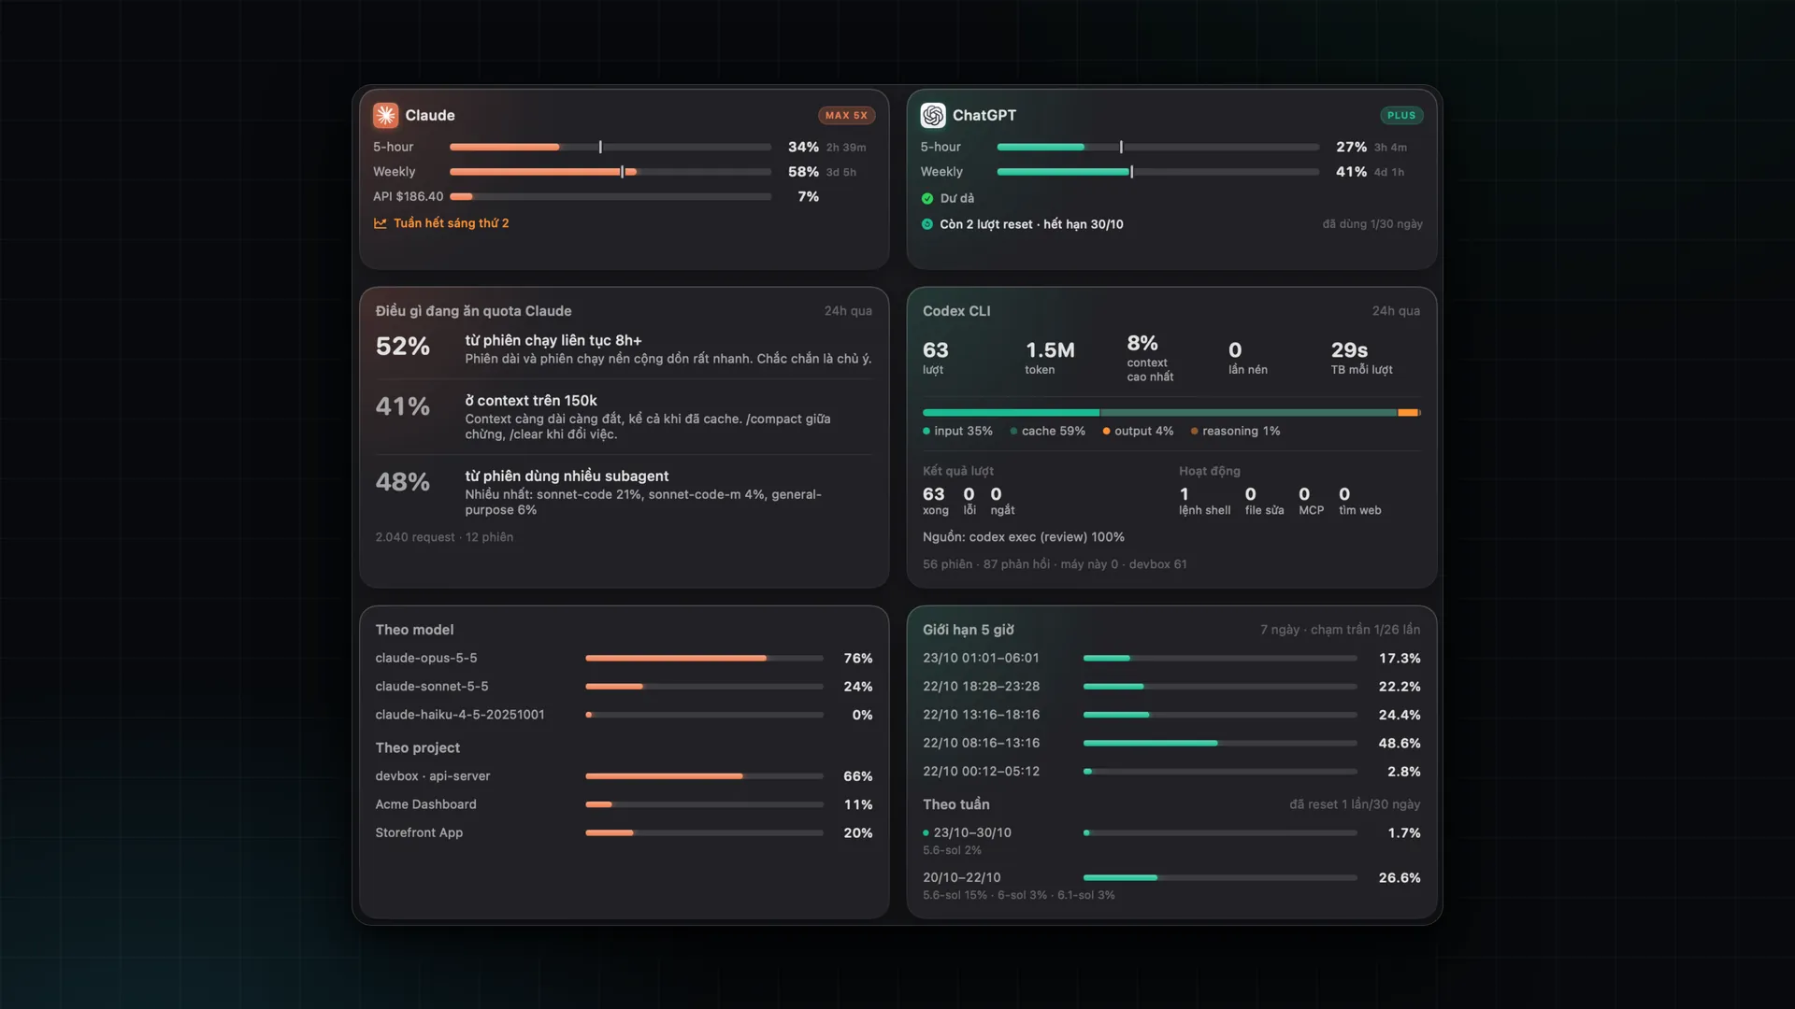Click the "1.5M token" Codex stat
Screen dimensions: 1795x1009
[x=1050, y=357]
